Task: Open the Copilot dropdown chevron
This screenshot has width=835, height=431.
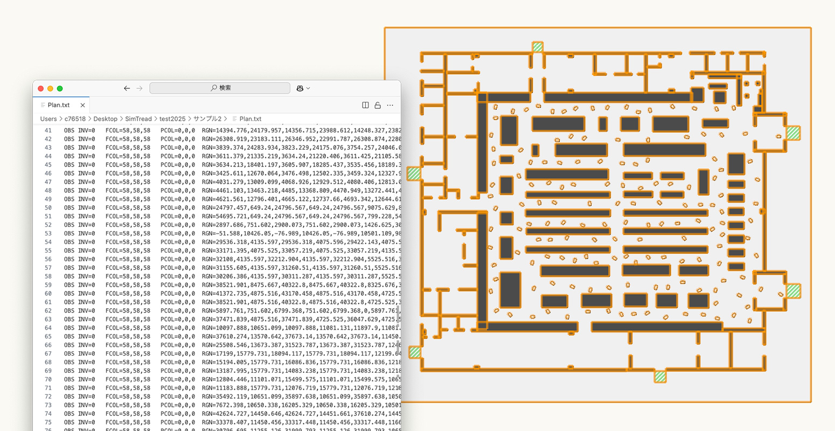Action: [x=308, y=88]
